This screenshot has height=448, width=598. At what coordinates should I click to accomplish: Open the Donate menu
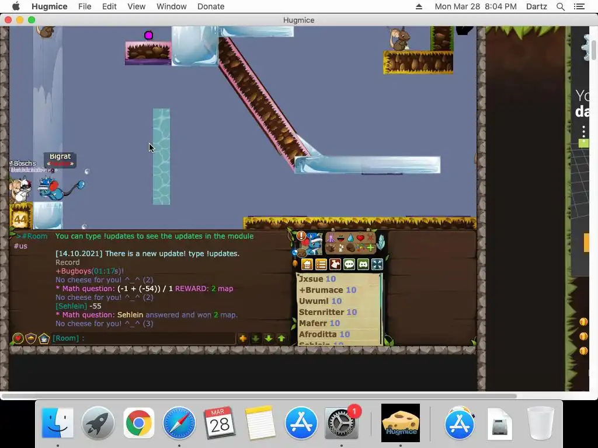point(210,6)
